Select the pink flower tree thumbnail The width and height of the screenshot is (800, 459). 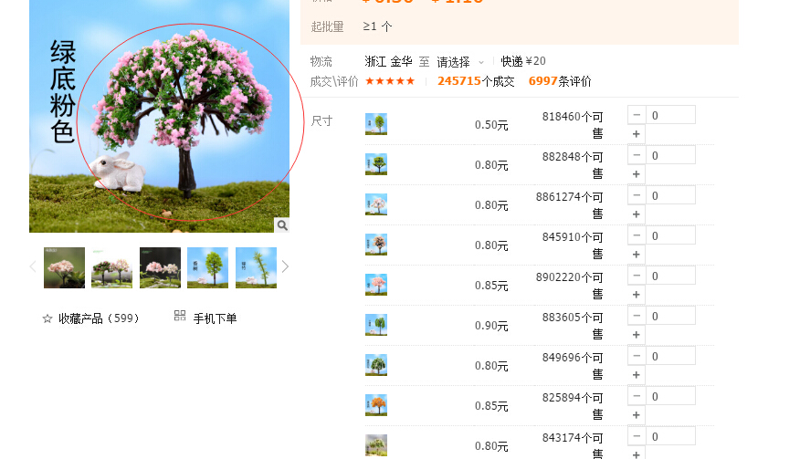tap(64, 267)
